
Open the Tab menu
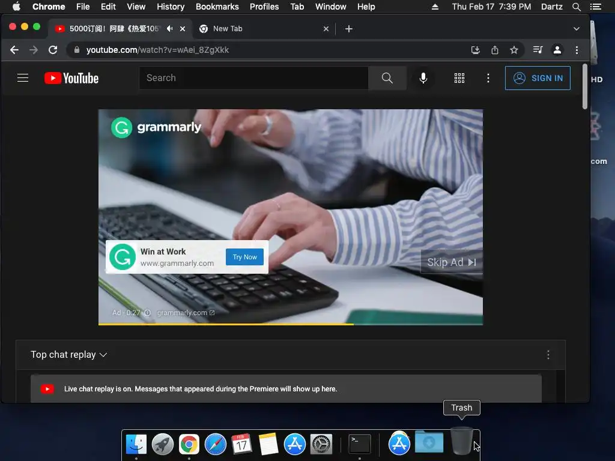click(x=297, y=7)
